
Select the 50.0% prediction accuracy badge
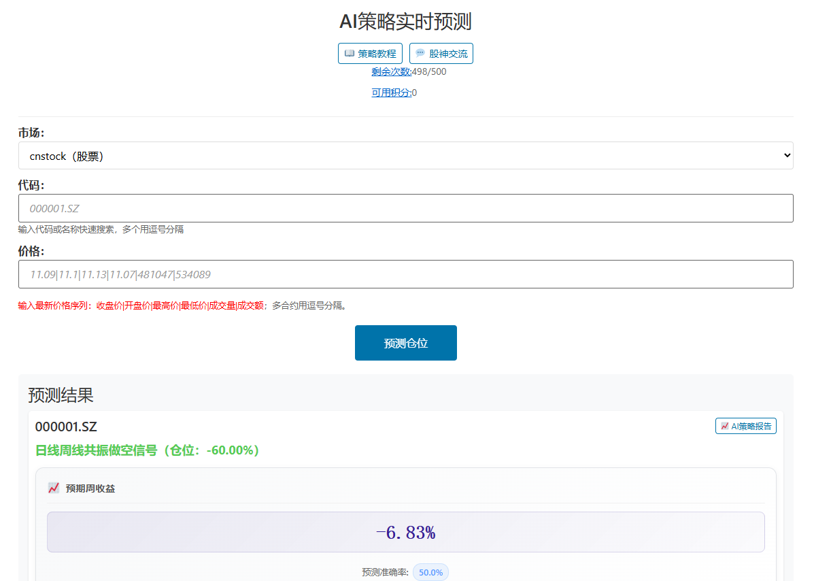pyautogui.click(x=430, y=572)
